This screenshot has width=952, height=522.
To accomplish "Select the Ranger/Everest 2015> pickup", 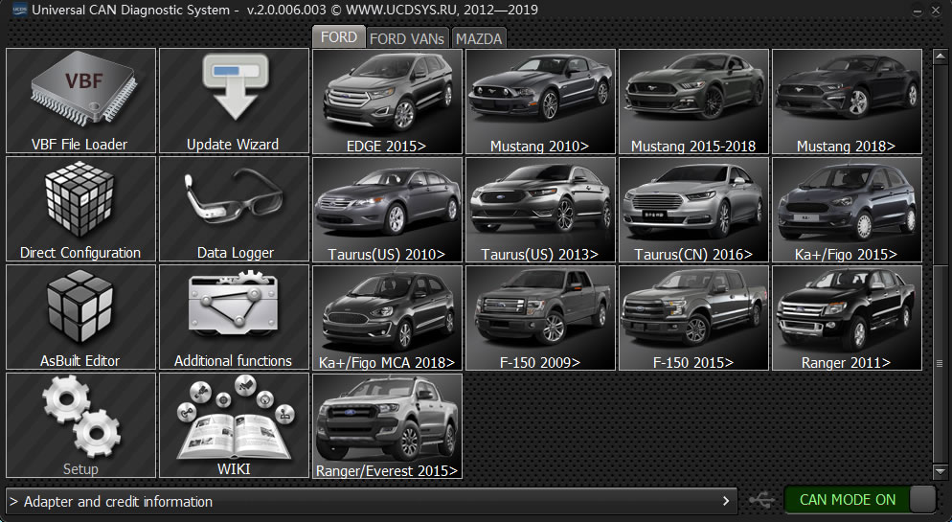I will pyautogui.click(x=387, y=426).
